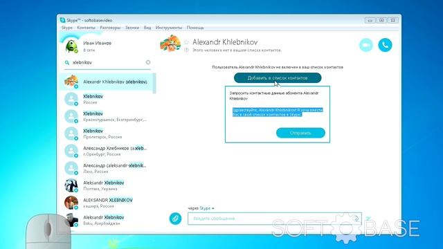Screen dimensions: 443x249
Task: Click Иван Иванов's profile avatar
Action: [71, 46]
